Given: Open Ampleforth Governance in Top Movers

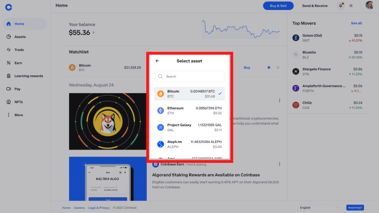Looking at the screenshot, I should pos(327,89).
